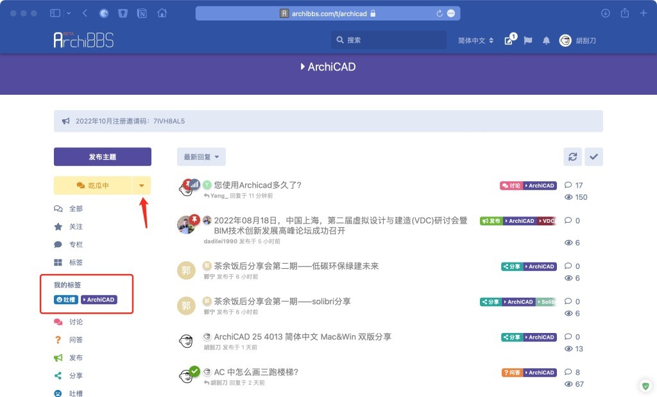Open the 2022年08月18日 VDC研讨会 topic

click(341, 225)
